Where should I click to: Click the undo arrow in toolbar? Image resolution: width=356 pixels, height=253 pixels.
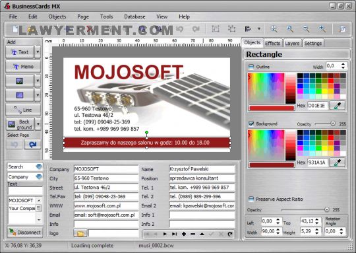179,29
